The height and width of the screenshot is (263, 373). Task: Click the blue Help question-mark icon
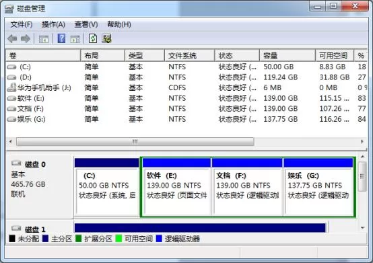tap(61, 38)
